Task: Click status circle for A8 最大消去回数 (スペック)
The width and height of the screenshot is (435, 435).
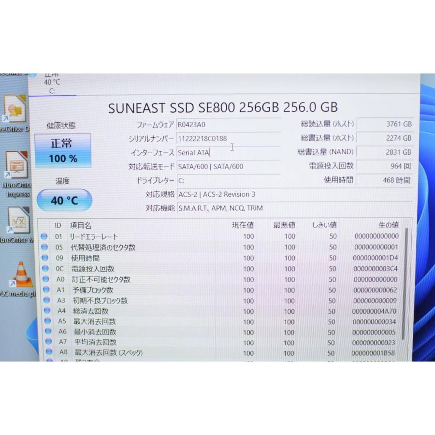Action: point(49,352)
